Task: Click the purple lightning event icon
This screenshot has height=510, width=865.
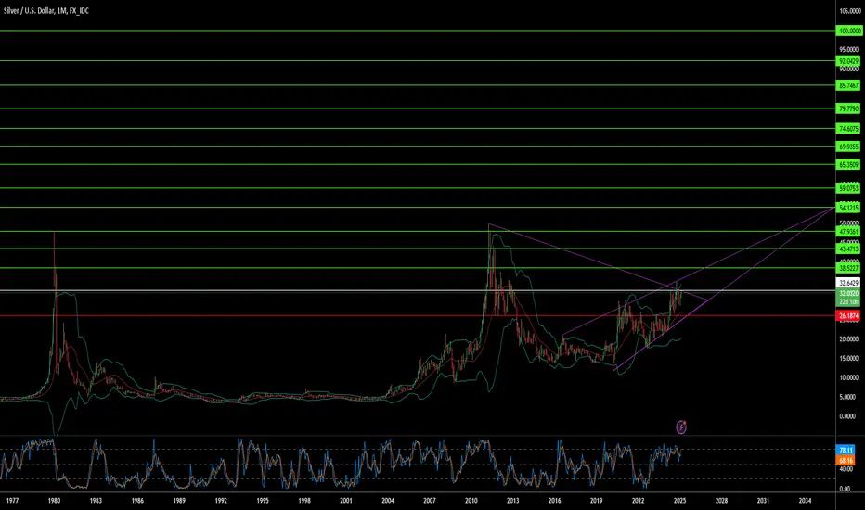Action: coord(681,427)
